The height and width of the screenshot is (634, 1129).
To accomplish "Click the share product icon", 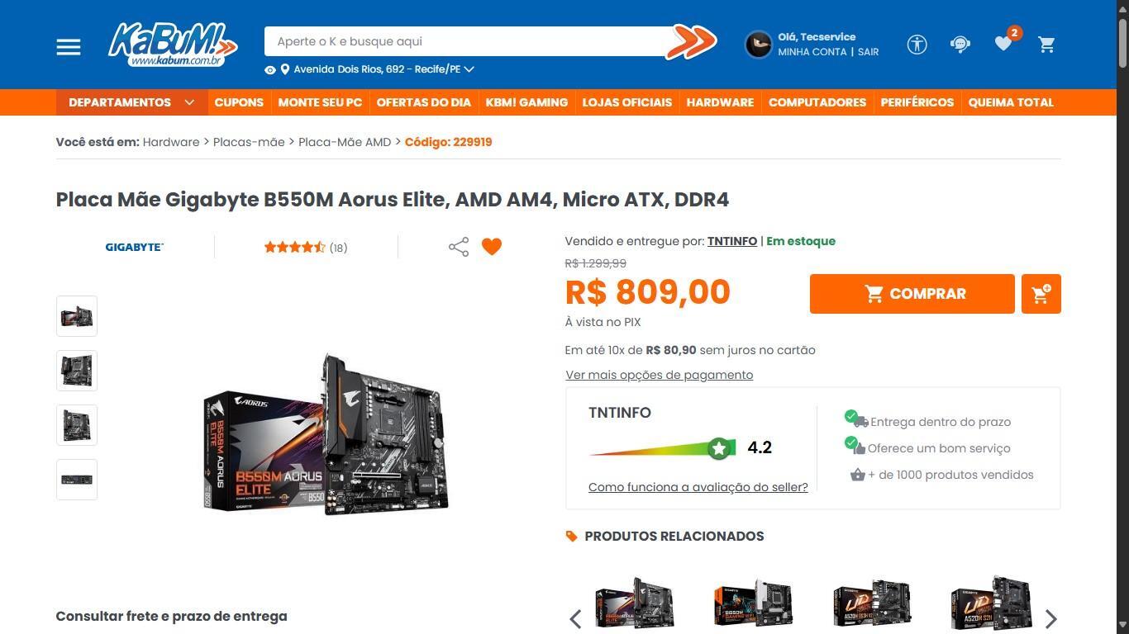I will (x=459, y=247).
